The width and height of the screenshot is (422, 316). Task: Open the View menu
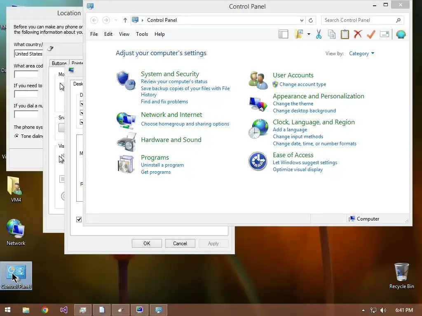click(x=124, y=34)
